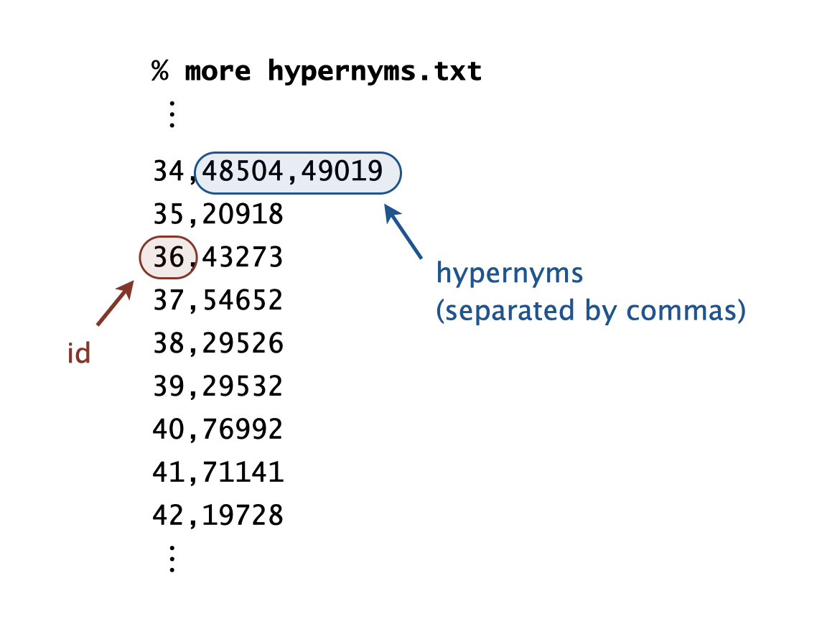
Task: Click the hypernyms.txt filename in the command
Action: [374, 72]
